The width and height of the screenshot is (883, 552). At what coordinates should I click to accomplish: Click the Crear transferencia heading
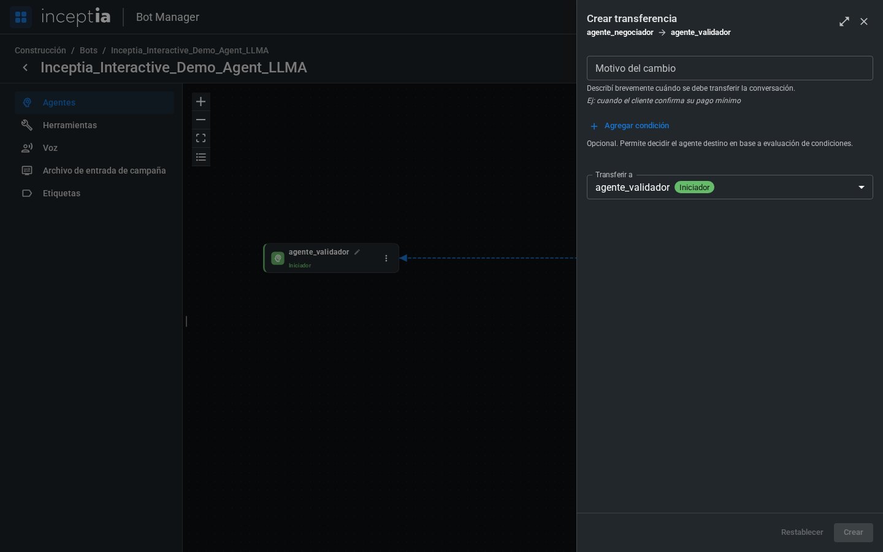[x=632, y=18]
